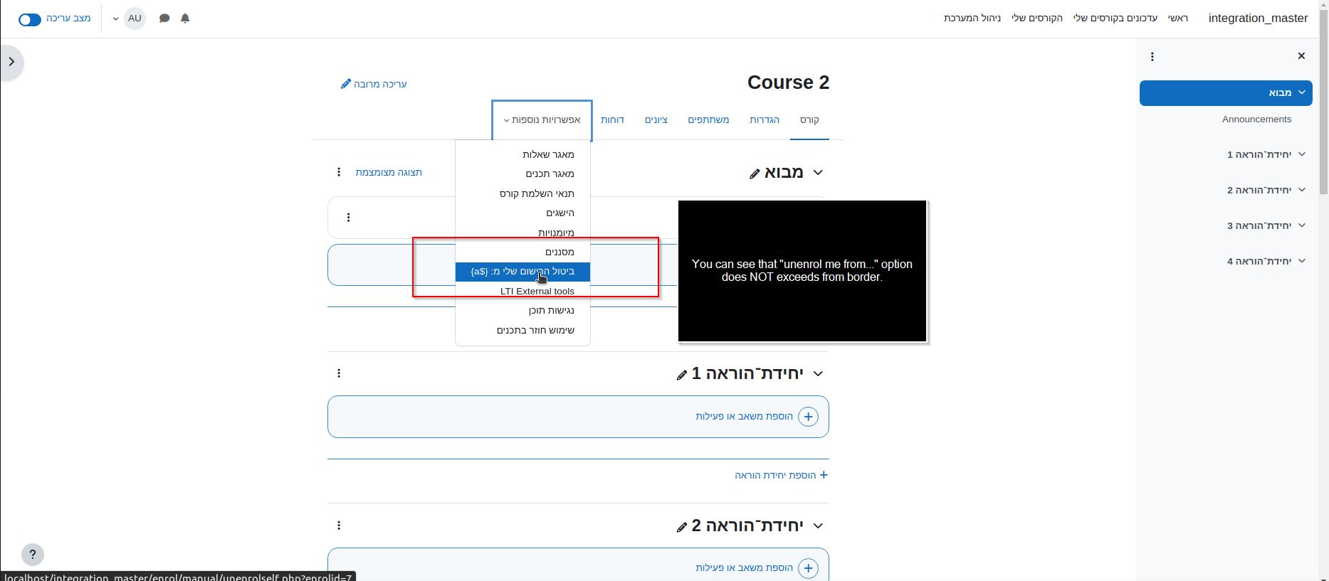Collapse יחידת־הוראה 3 in course index
This screenshot has height=581, width=1329.
pyautogui.click(x=1302, y=225)
